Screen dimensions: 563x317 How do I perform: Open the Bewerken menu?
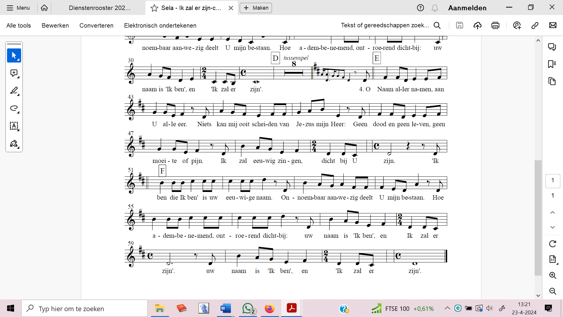pos(55,26)
